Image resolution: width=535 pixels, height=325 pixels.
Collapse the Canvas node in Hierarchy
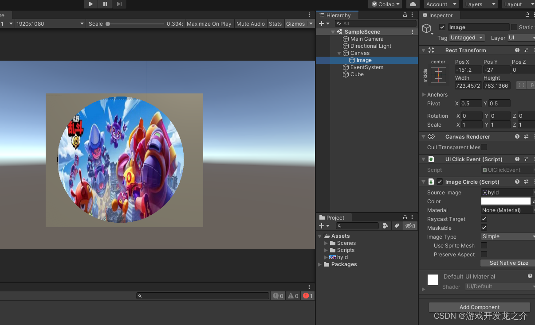pos(339,53)
